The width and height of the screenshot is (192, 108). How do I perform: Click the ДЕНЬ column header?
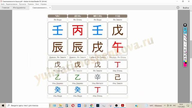pyautogui.click(x=77, y=16)
